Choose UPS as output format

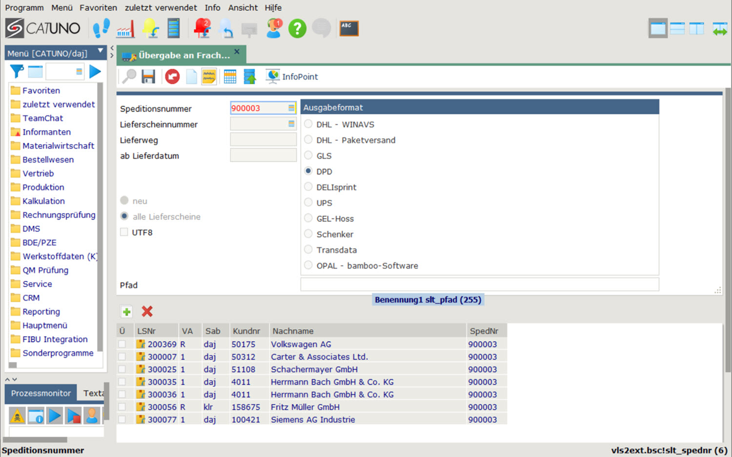[x=308, y=203]
